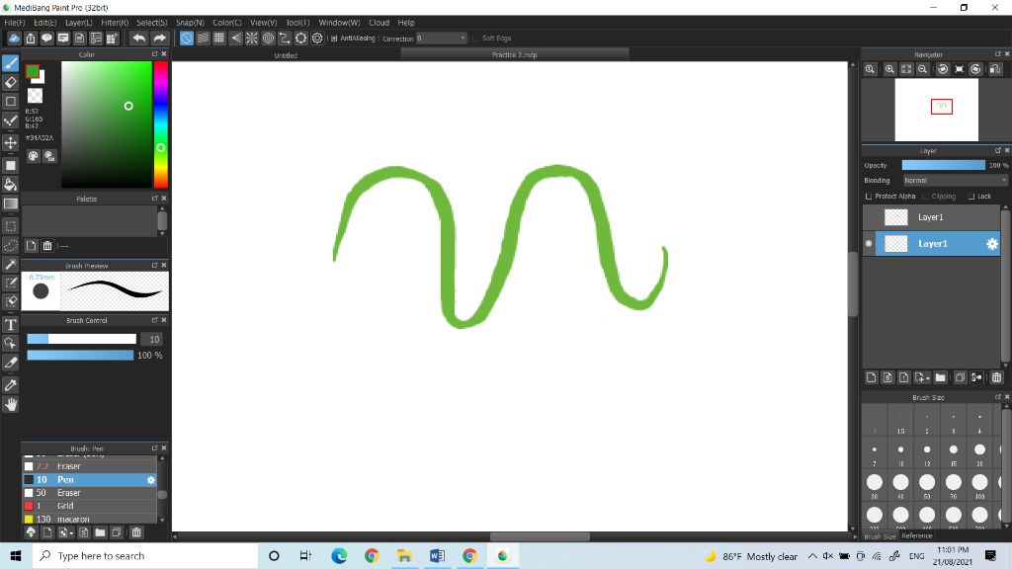Select the Eraser tool in the left toolbar
The width and height of the screenshot is (1012, 569).
pos(10,82)
